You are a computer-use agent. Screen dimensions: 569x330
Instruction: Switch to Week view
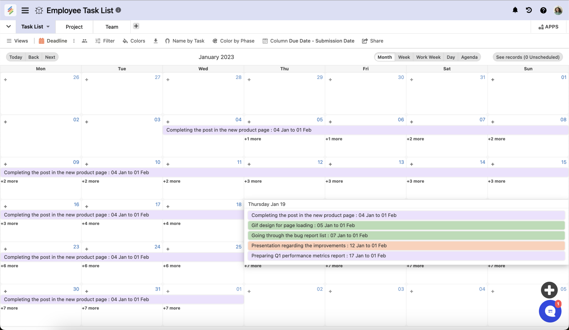coord(404,57)
